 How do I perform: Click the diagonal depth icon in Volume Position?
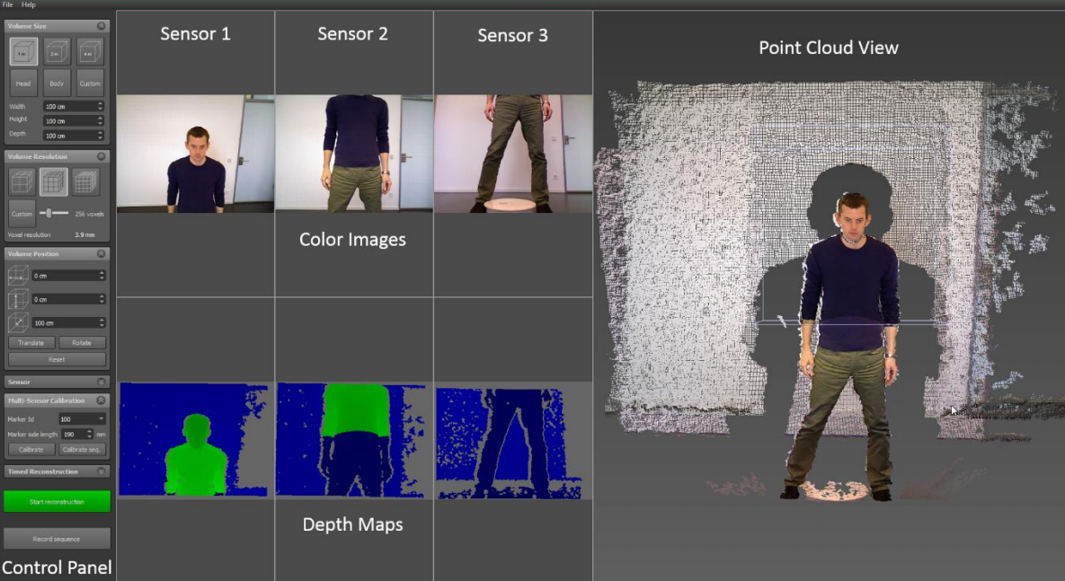coord(18,322)
